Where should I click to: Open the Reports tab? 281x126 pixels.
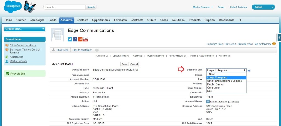(x=209, y=20)
